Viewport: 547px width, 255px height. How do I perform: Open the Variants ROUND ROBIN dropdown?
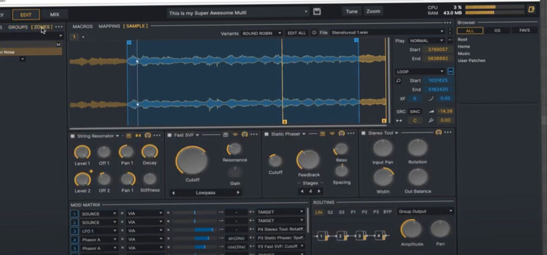click(262, 33)
